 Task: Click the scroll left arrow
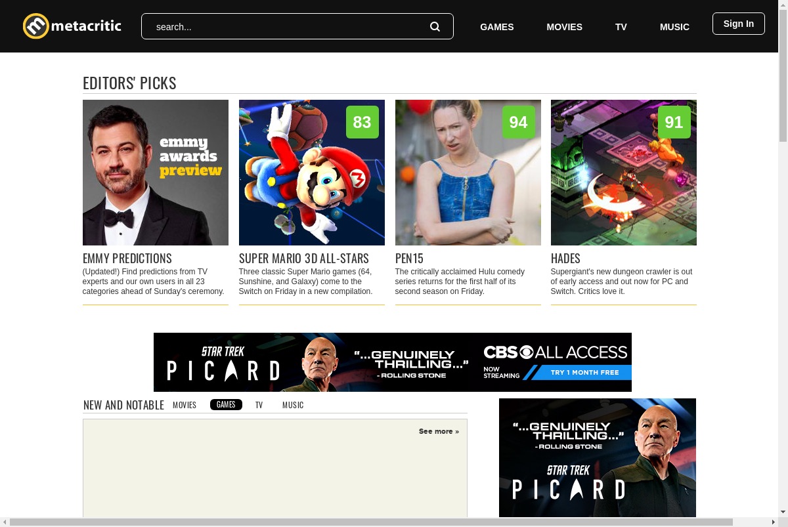coord(5,522)
